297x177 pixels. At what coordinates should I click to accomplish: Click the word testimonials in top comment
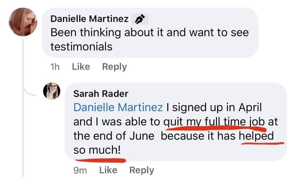pyautogui.click(x=81, y=47)
